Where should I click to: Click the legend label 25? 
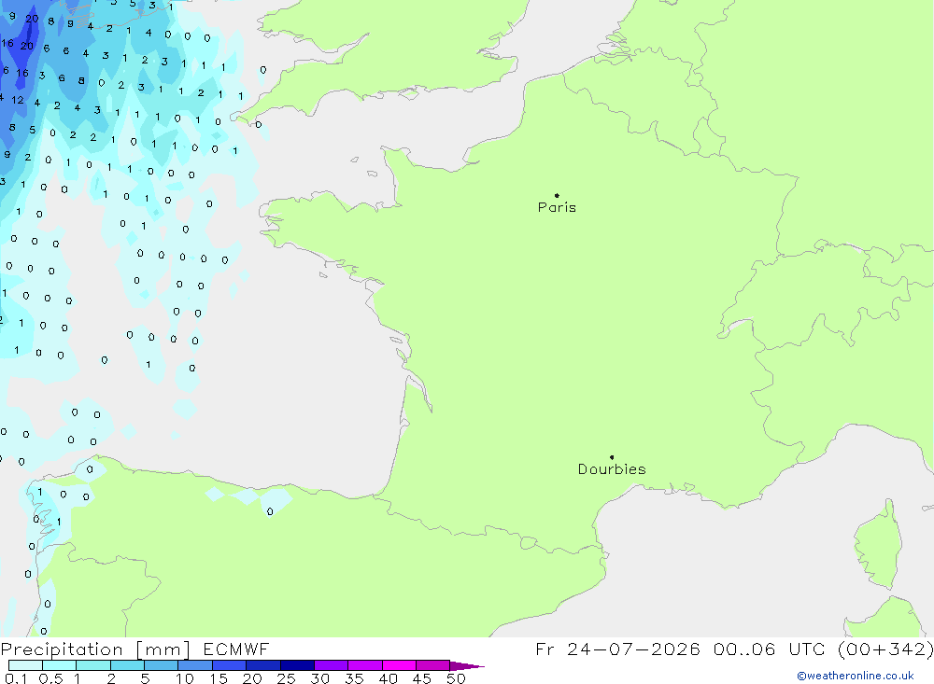point(287,678)
